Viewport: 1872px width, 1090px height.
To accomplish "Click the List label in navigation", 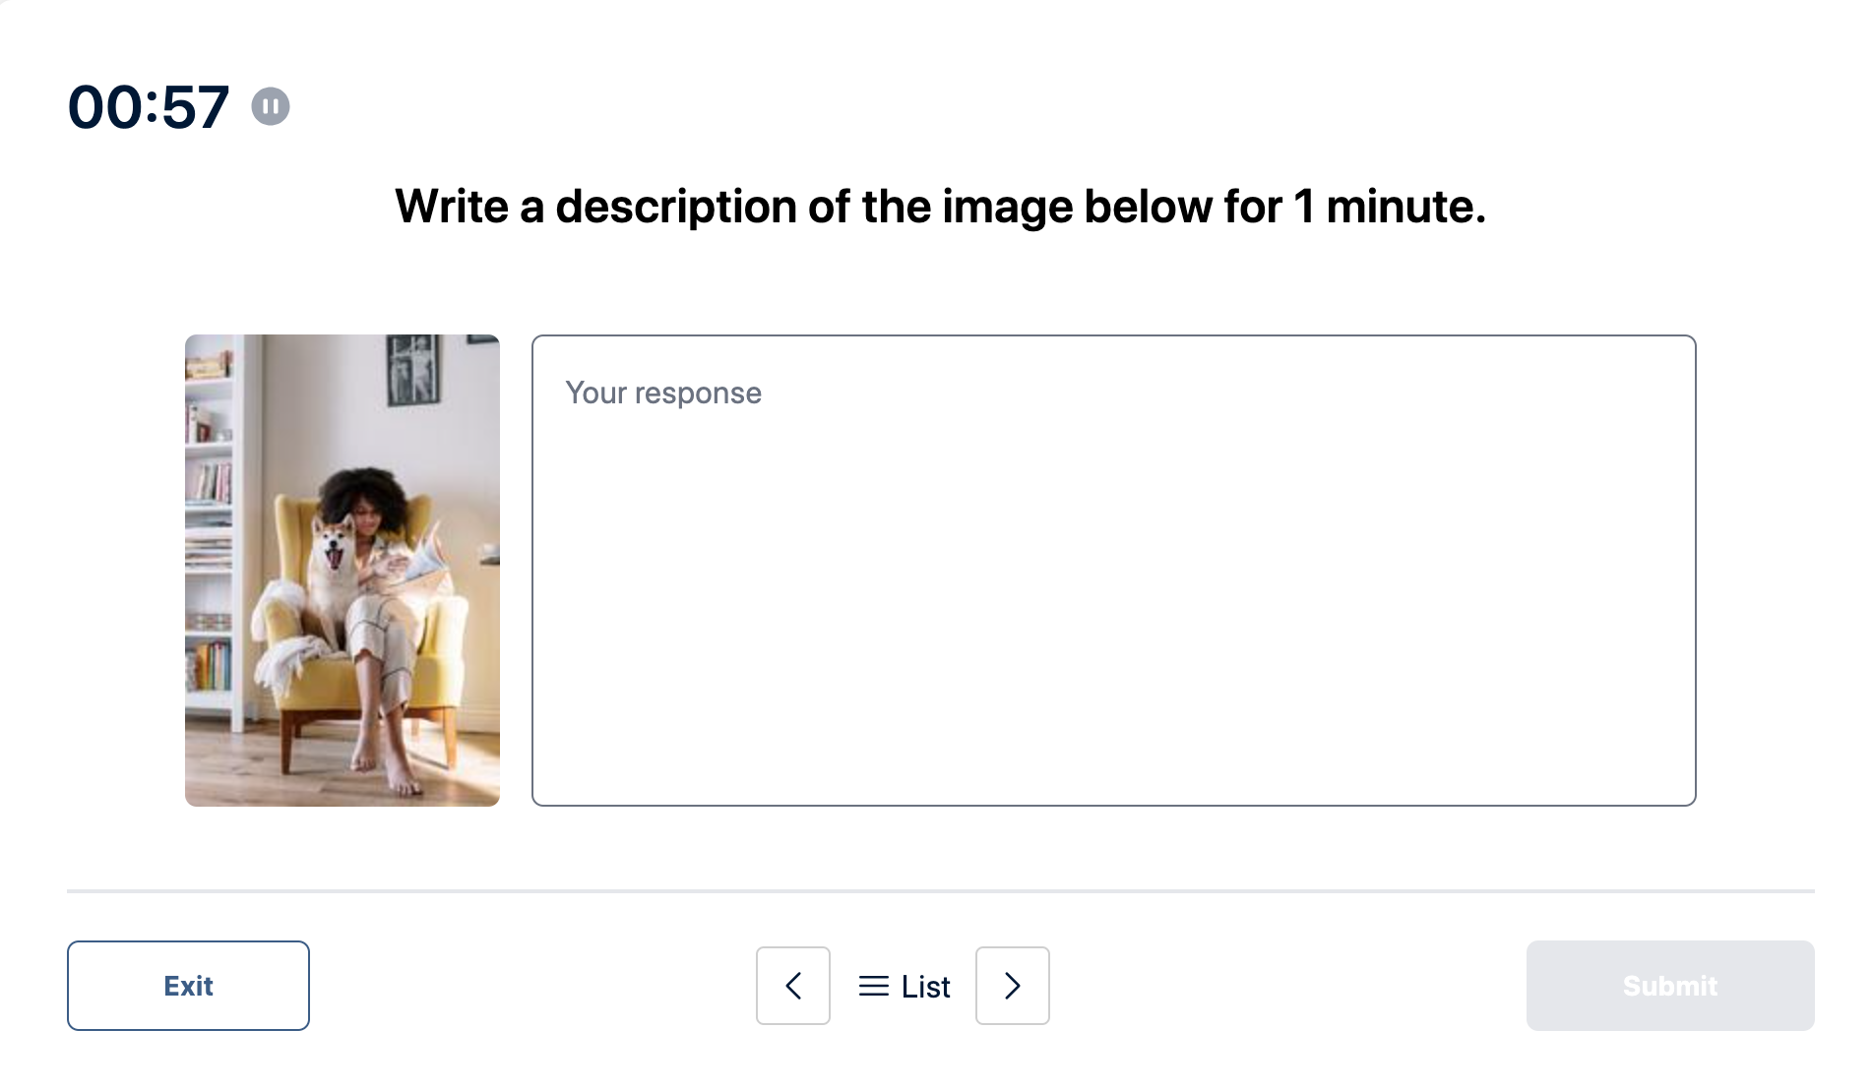I will point(926,987).
